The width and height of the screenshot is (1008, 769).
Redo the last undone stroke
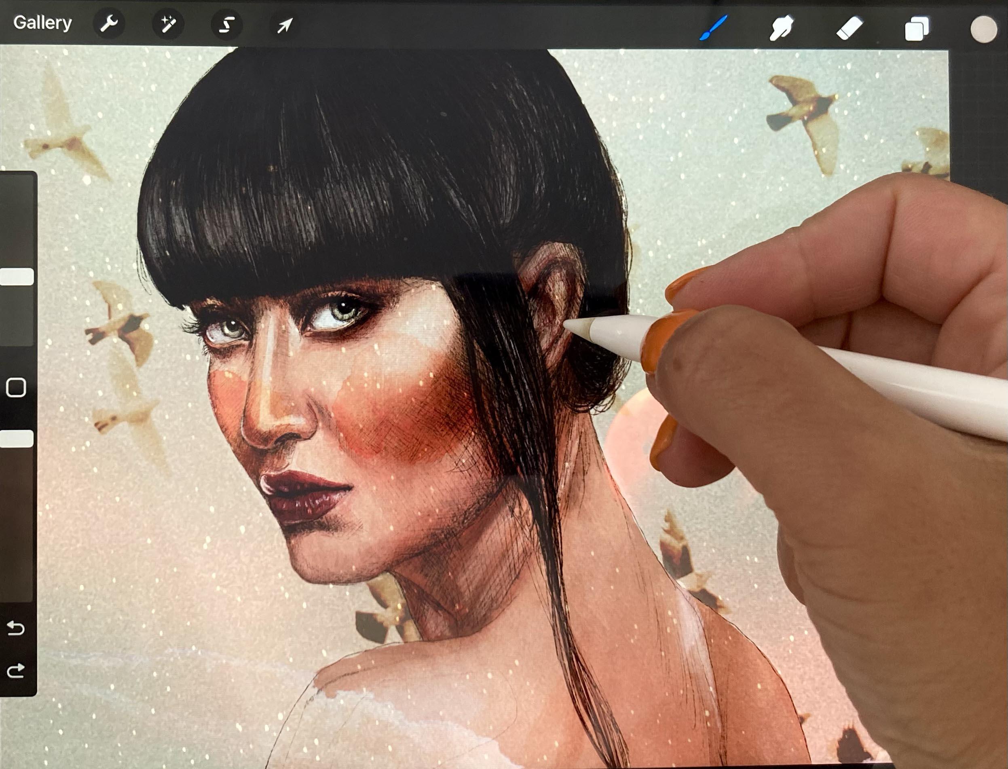coord(15,671)
